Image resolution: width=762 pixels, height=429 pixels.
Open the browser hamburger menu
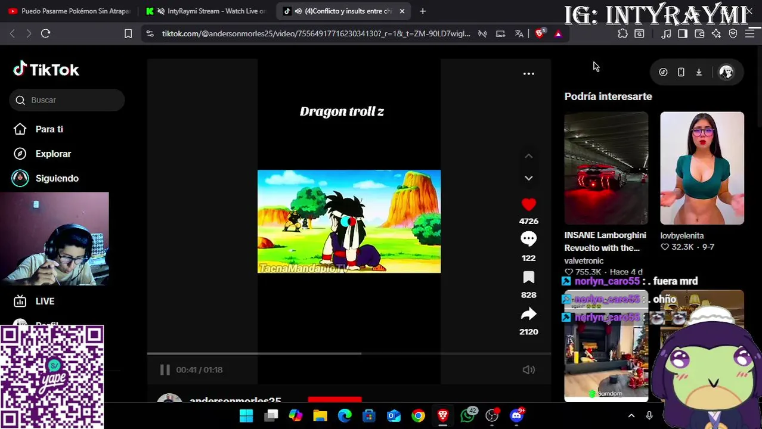click(x=749, y=34)
